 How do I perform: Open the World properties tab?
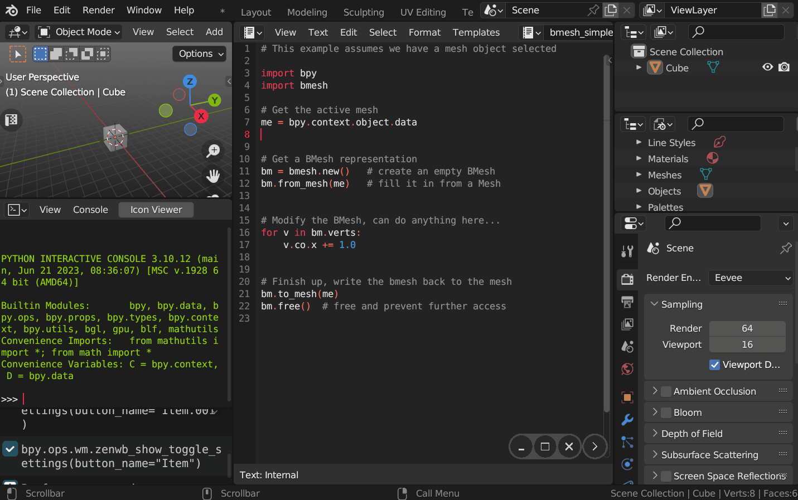(x=627, y=369)
